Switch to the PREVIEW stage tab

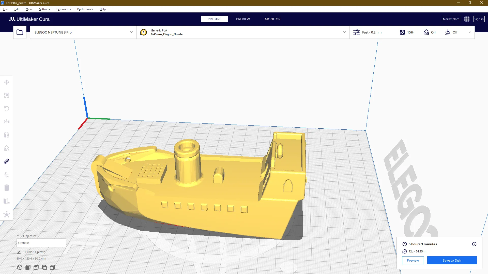[243, 19]
